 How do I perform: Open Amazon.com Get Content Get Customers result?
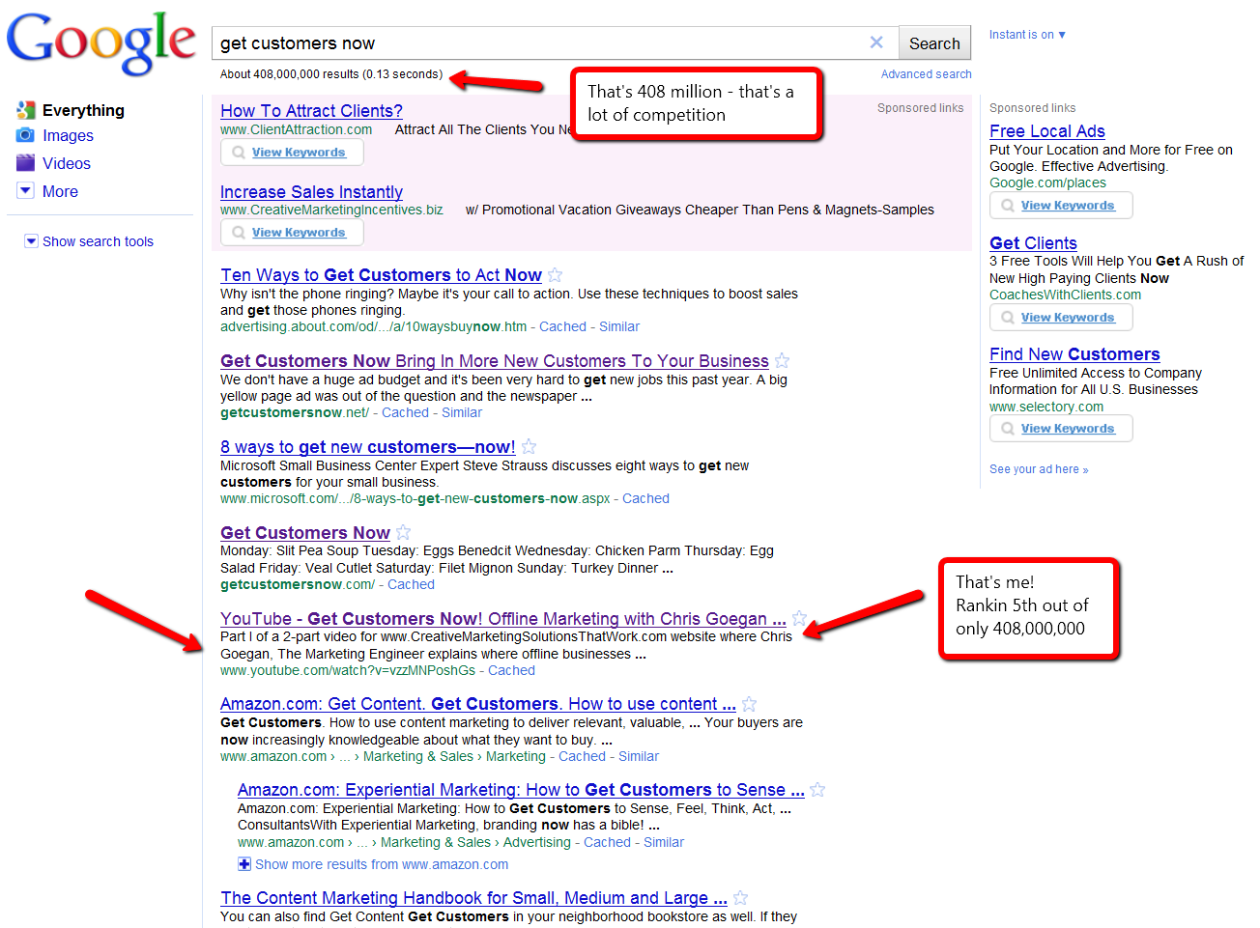[x=478, y=704]
